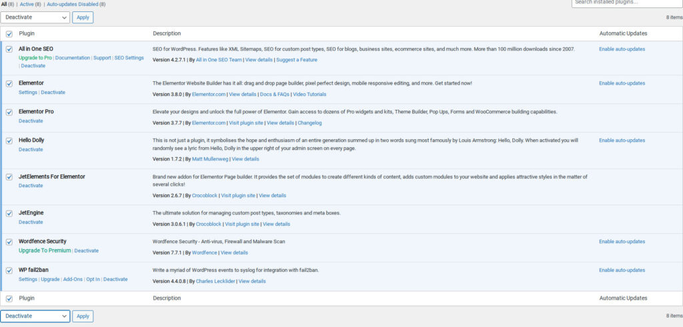This screenshot has height=327, width=683.
Task: Enable auto-updates for Hello Dolly
Action: tap(622, 141)
